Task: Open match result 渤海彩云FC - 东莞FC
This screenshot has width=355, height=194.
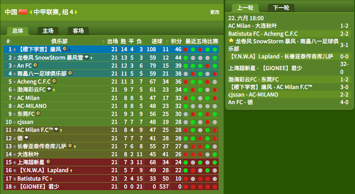Action: pos(254,79)
